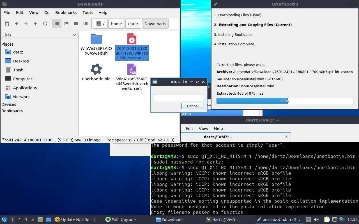This screenshot has height=224, width=359.
Task: Click the small dialog's window menu icon
Action: click(155, 82)
